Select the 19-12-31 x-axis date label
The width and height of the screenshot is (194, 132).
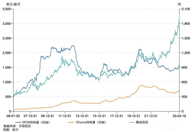[x=134, y=116]
